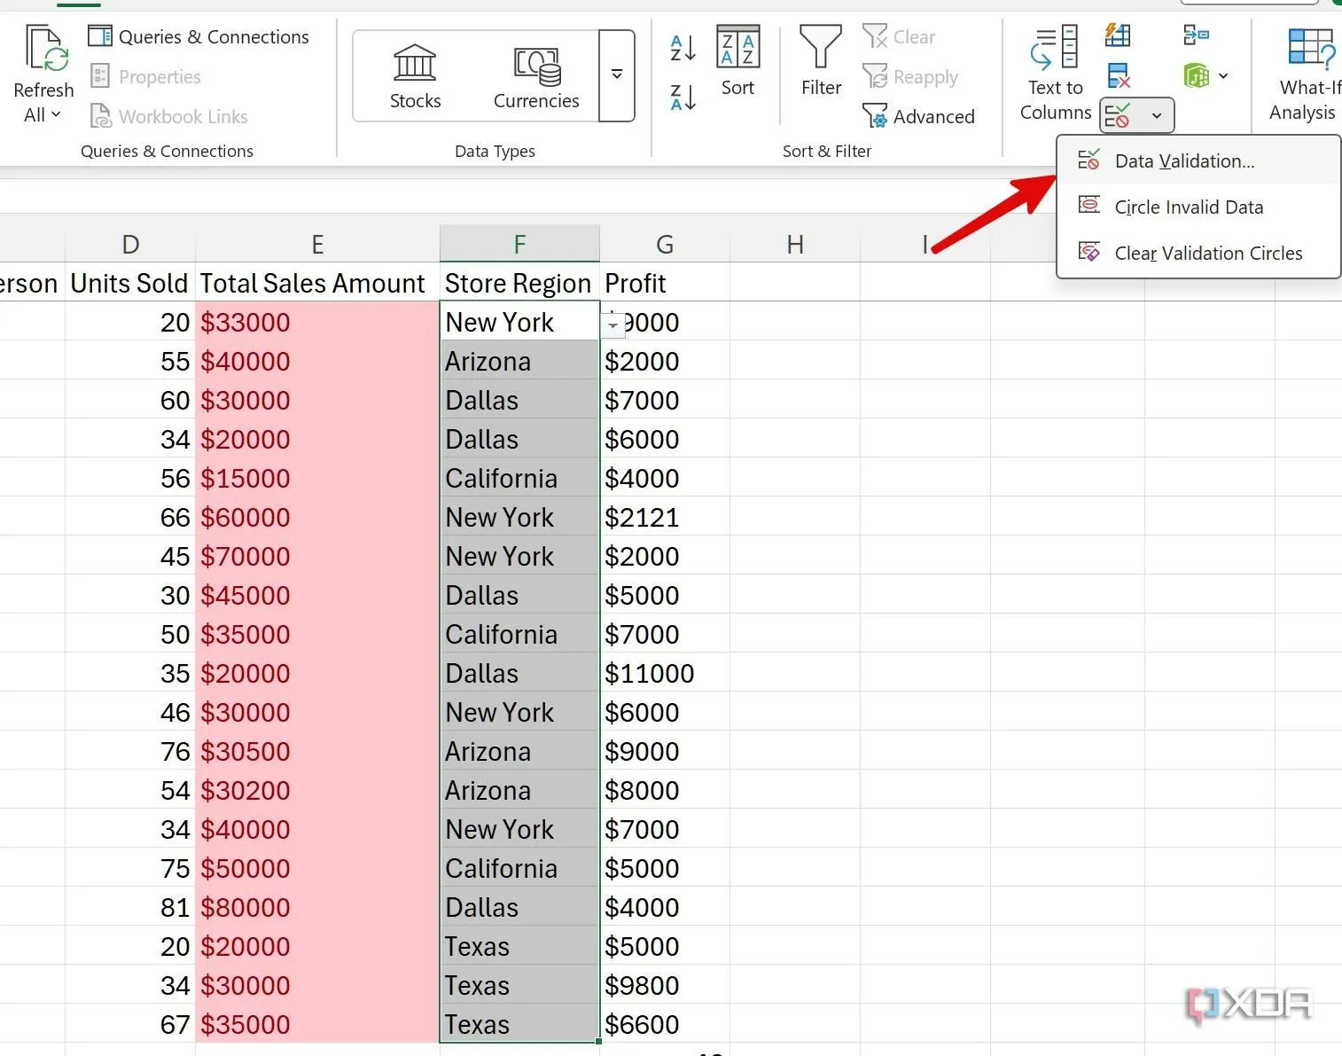
Task: Click the green Data Model icon
Action: pyautogui.click(x=1197, y=76)
